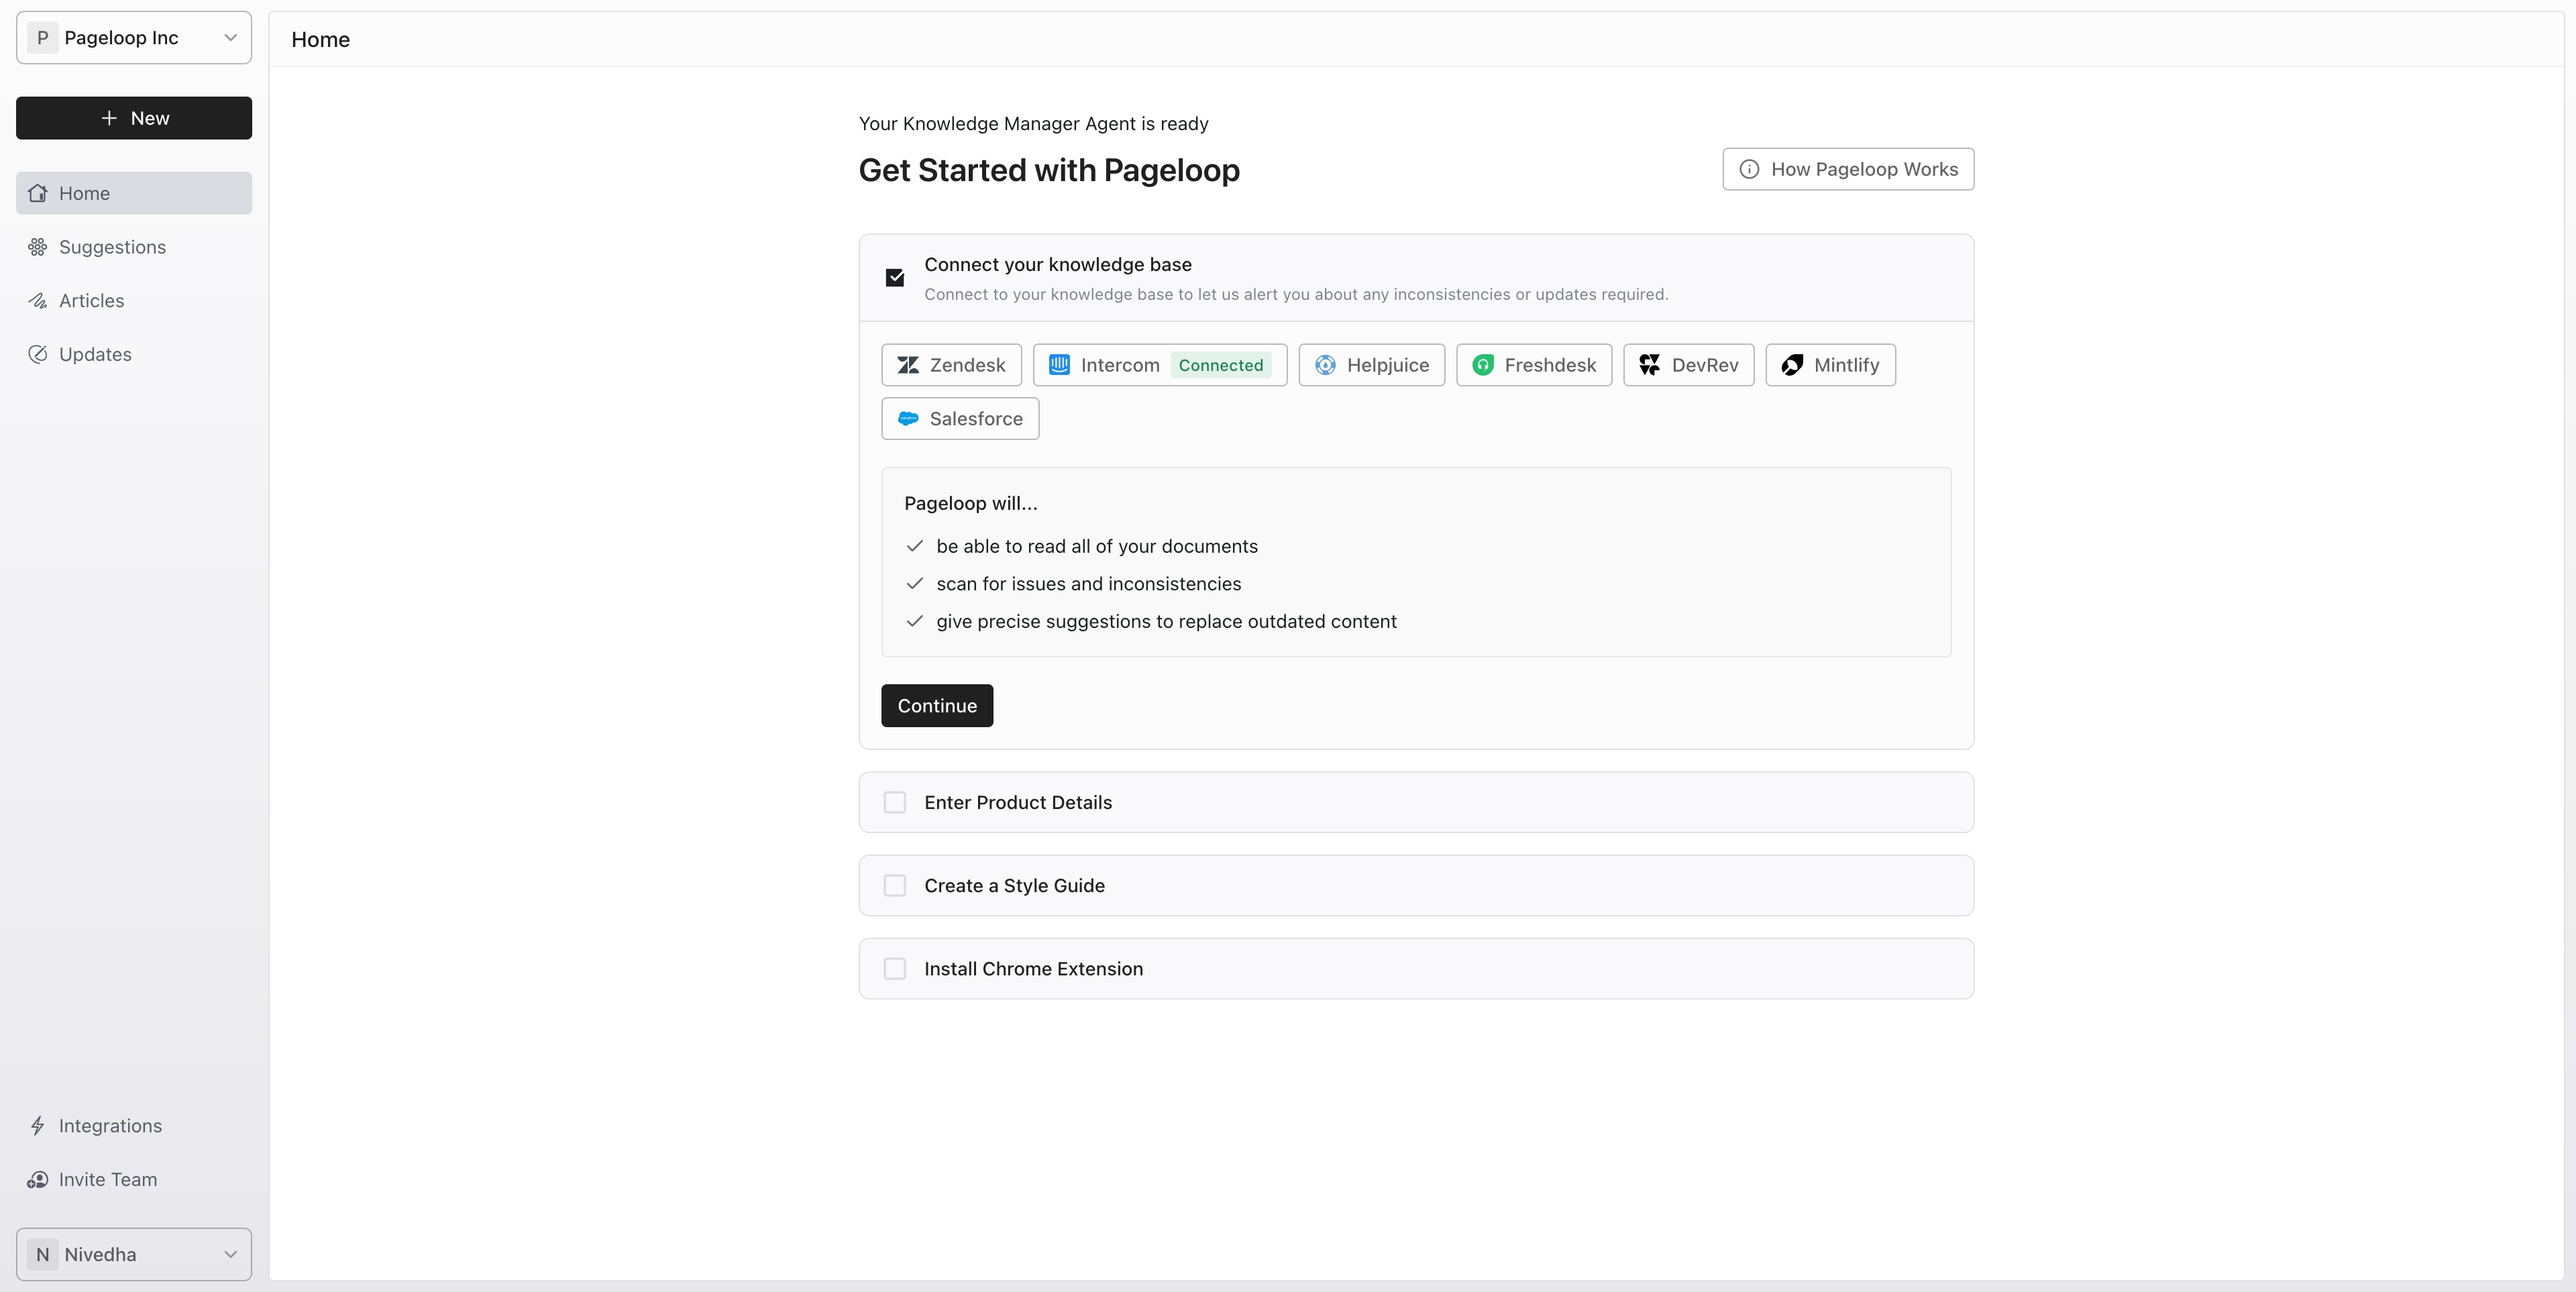Choose the Freshdesk icon
This screenshot has height=1292, width=2576.
(1483, 365)
